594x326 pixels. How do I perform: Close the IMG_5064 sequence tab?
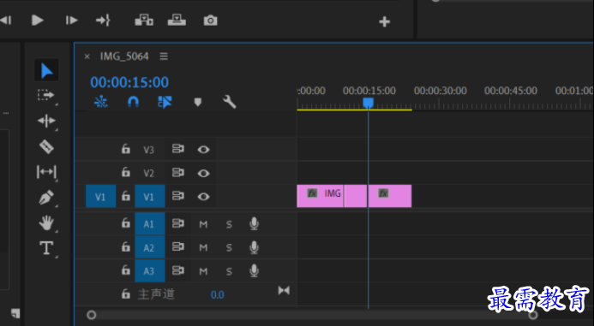click(87, 56)
